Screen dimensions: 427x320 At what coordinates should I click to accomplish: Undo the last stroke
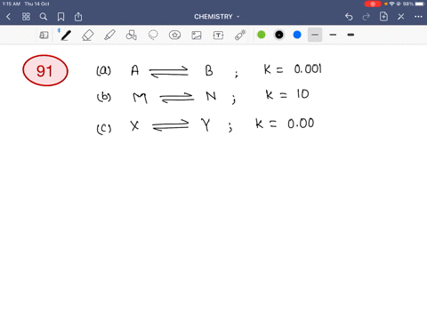point(349,17)
